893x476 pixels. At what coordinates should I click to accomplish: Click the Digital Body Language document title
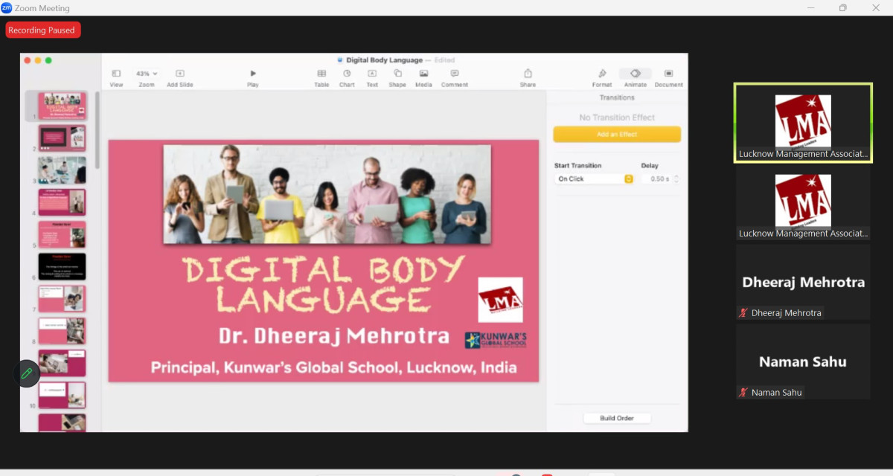click(x=383, y=60)
